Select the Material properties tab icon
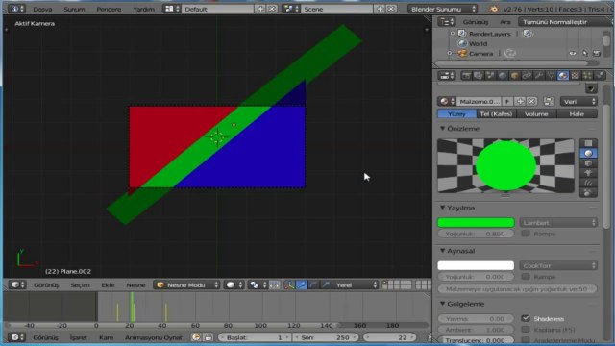 coord(563,76)
